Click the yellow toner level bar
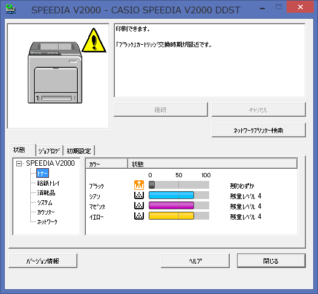318x294 pixels. [179, 216]
